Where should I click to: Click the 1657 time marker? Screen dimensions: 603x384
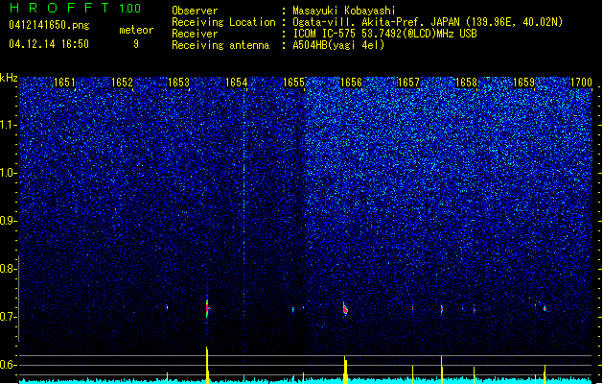408,83
